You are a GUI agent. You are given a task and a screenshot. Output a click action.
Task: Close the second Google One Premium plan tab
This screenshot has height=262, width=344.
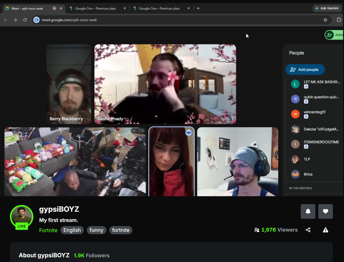pyautogui.click(x=189, y=8)
